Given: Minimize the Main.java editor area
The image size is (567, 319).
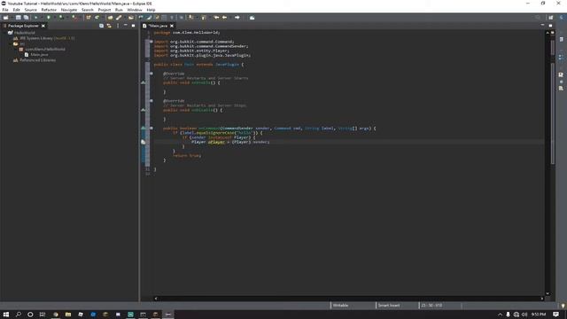Looking at the screenshot, I should tap(542, 26).
